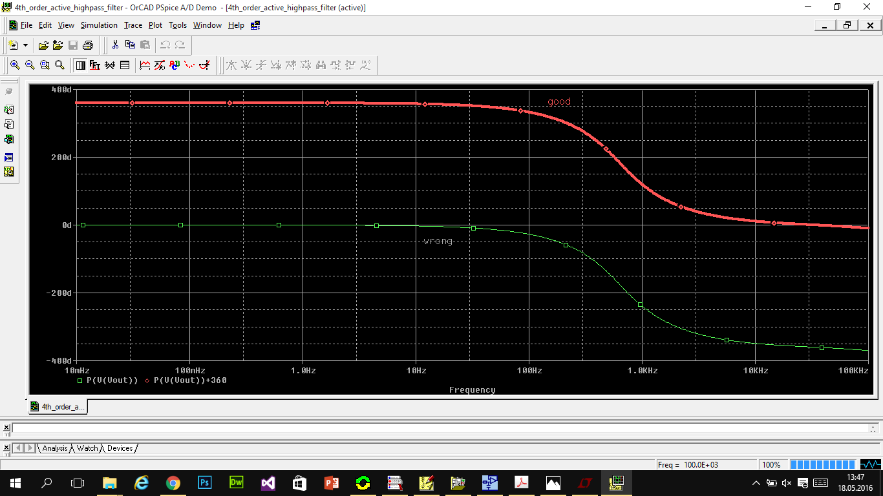Click the Append file folder icon
The width and height of the screenshot is (883, 496).
[x=58, y=45]
